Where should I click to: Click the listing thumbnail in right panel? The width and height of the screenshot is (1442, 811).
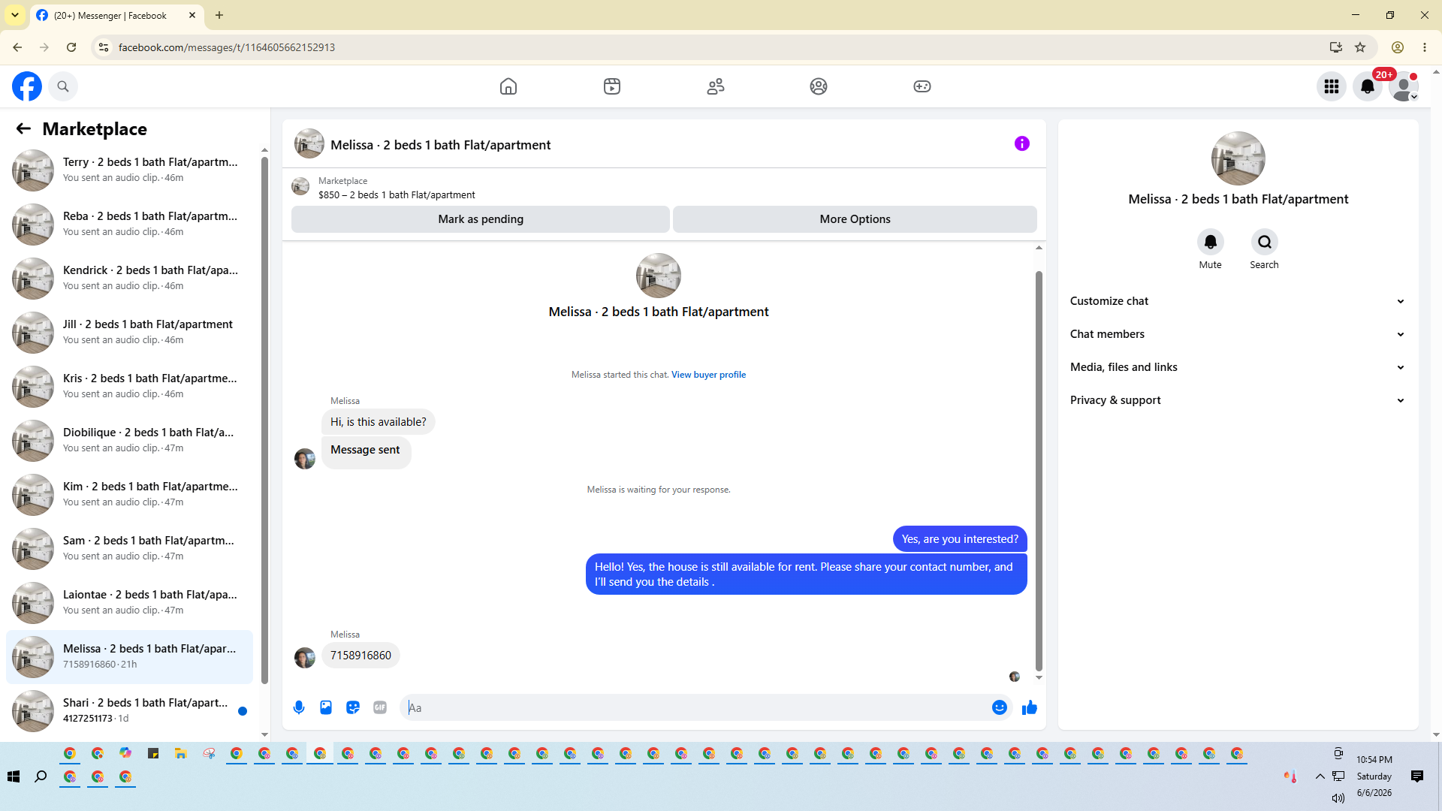(x=1238, y=158)
